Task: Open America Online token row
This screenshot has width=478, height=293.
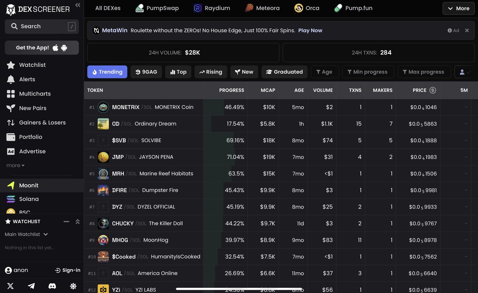Action: pos(281,273)
